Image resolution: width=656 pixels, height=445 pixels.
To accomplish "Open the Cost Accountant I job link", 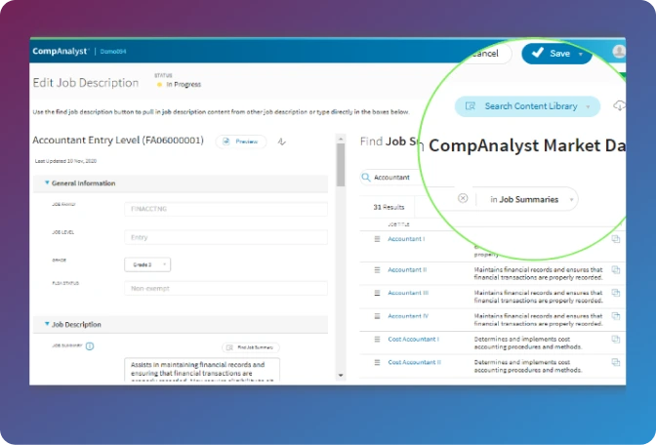I will point(413,340).
